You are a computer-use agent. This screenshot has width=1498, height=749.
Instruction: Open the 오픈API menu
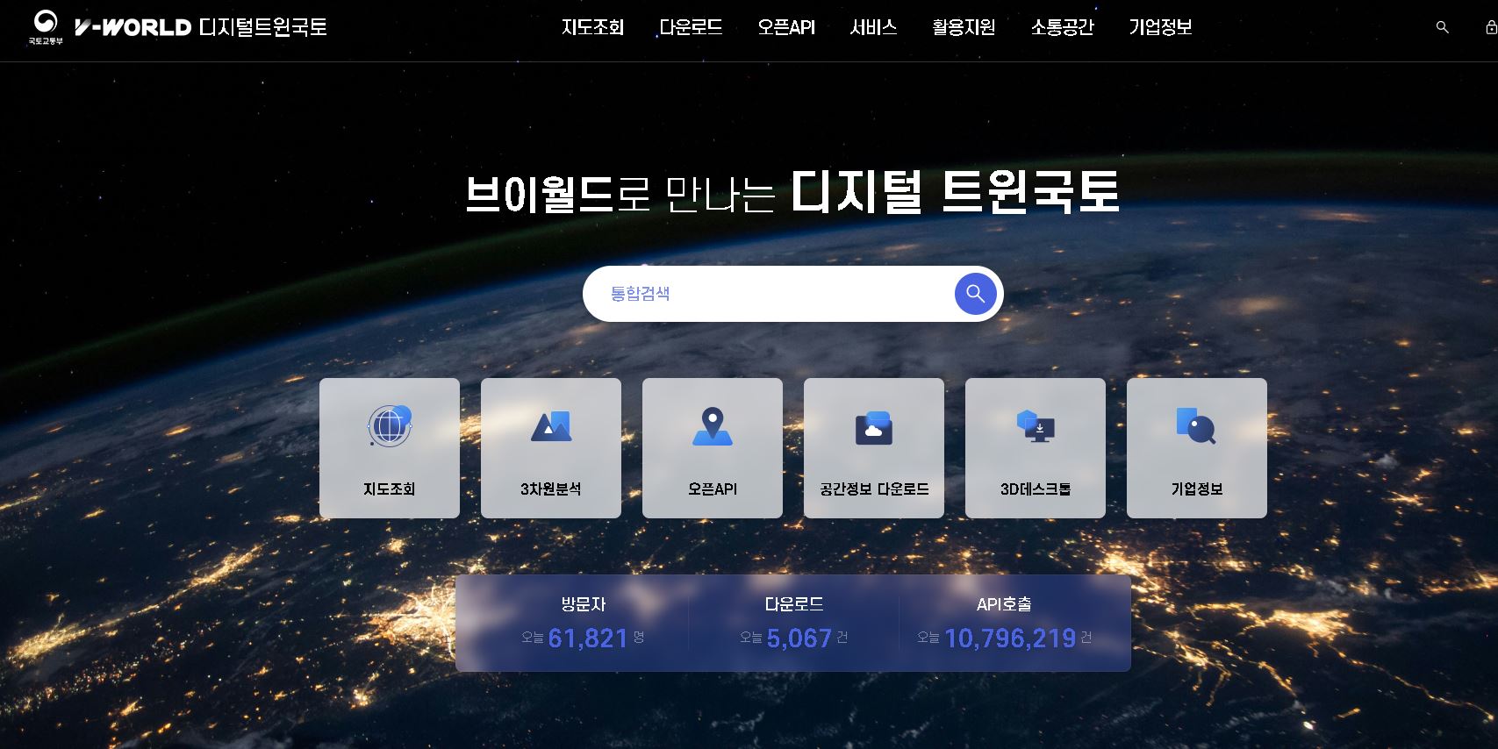point(786,27)
